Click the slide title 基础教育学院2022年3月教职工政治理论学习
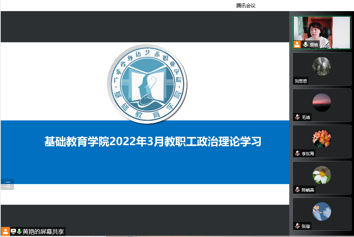Screen dimensions: 354x237 (x=153, y=142)
